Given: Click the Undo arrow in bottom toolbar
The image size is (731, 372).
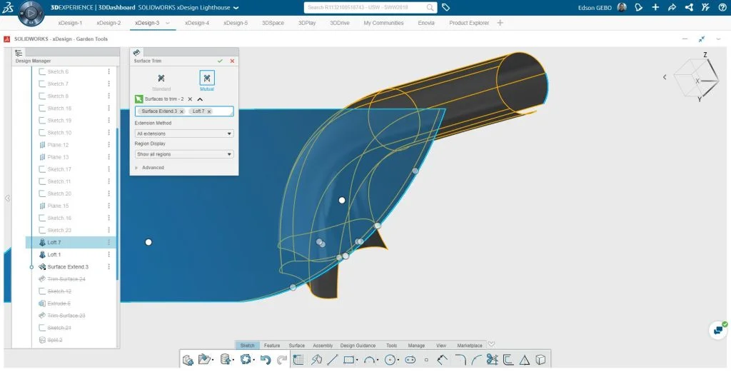Looking at the screenshot, I should pyautogui.click(x=266, y=360).
